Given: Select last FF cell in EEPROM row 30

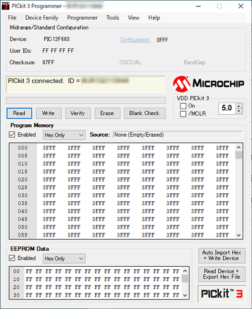Looking at the screenshot, I should 176,295.
